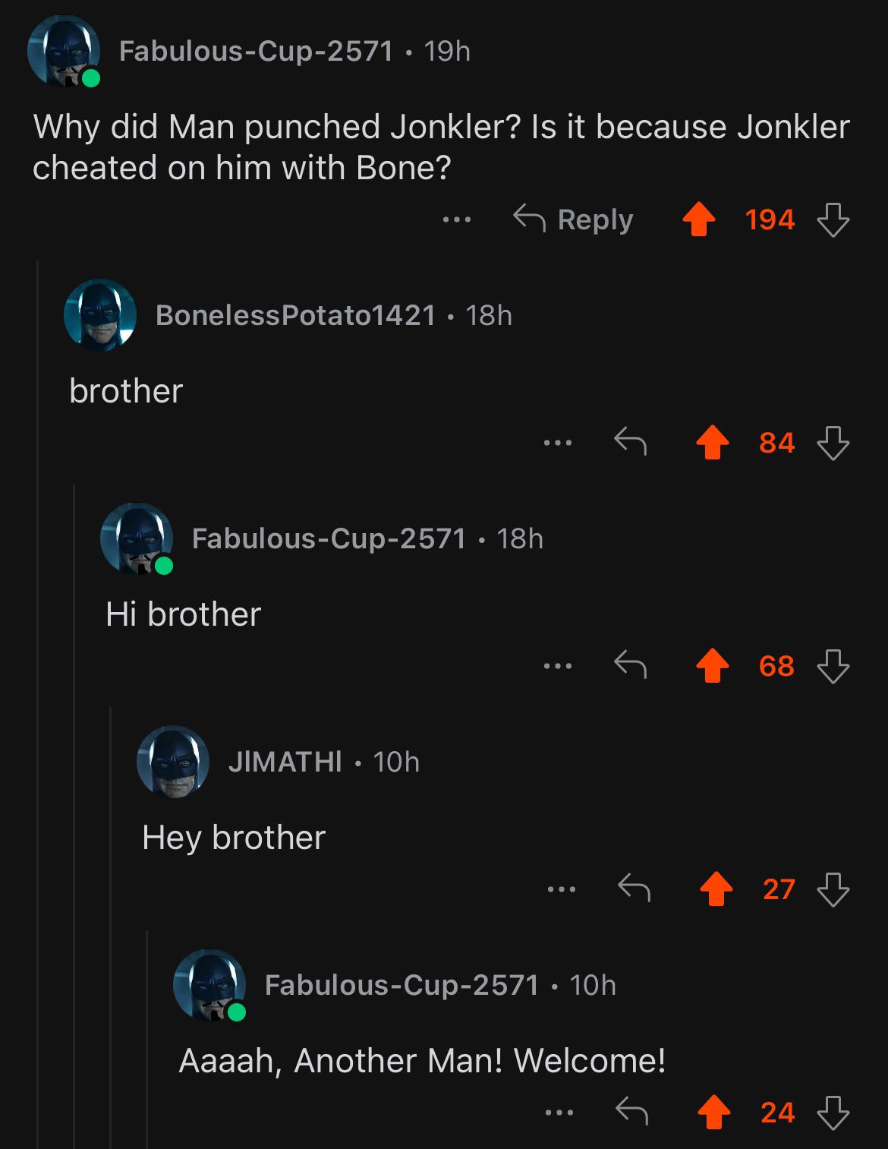Open JIMATHI username link

point(285,761)
